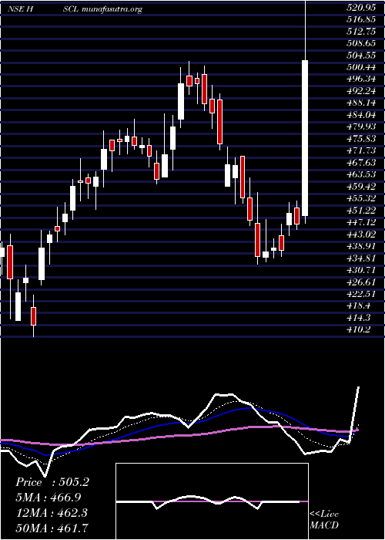Click the 'NSE H SCL munafasutra.org' chart title
Screen dimensions: 385x540
pos(75,9)
